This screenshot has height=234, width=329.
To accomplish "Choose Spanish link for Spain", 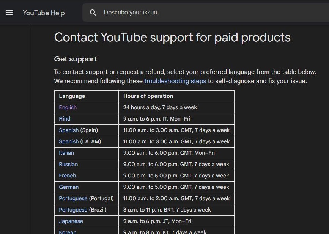I will (69, 130).
